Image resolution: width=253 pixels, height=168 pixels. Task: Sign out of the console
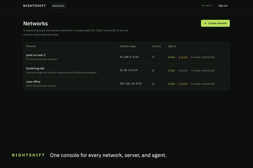tap(223, 6)
